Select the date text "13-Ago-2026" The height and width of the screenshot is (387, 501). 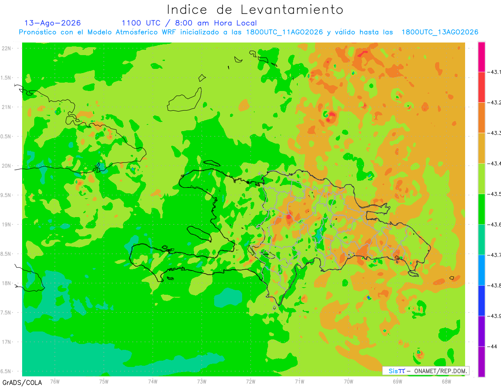tap(53, 23)
